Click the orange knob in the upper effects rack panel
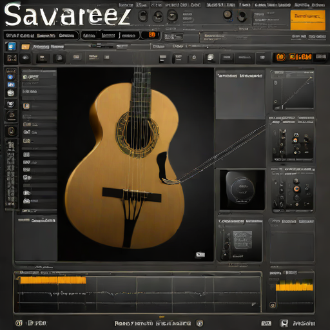This screenshot has height=330, width=330. [295, 141]
